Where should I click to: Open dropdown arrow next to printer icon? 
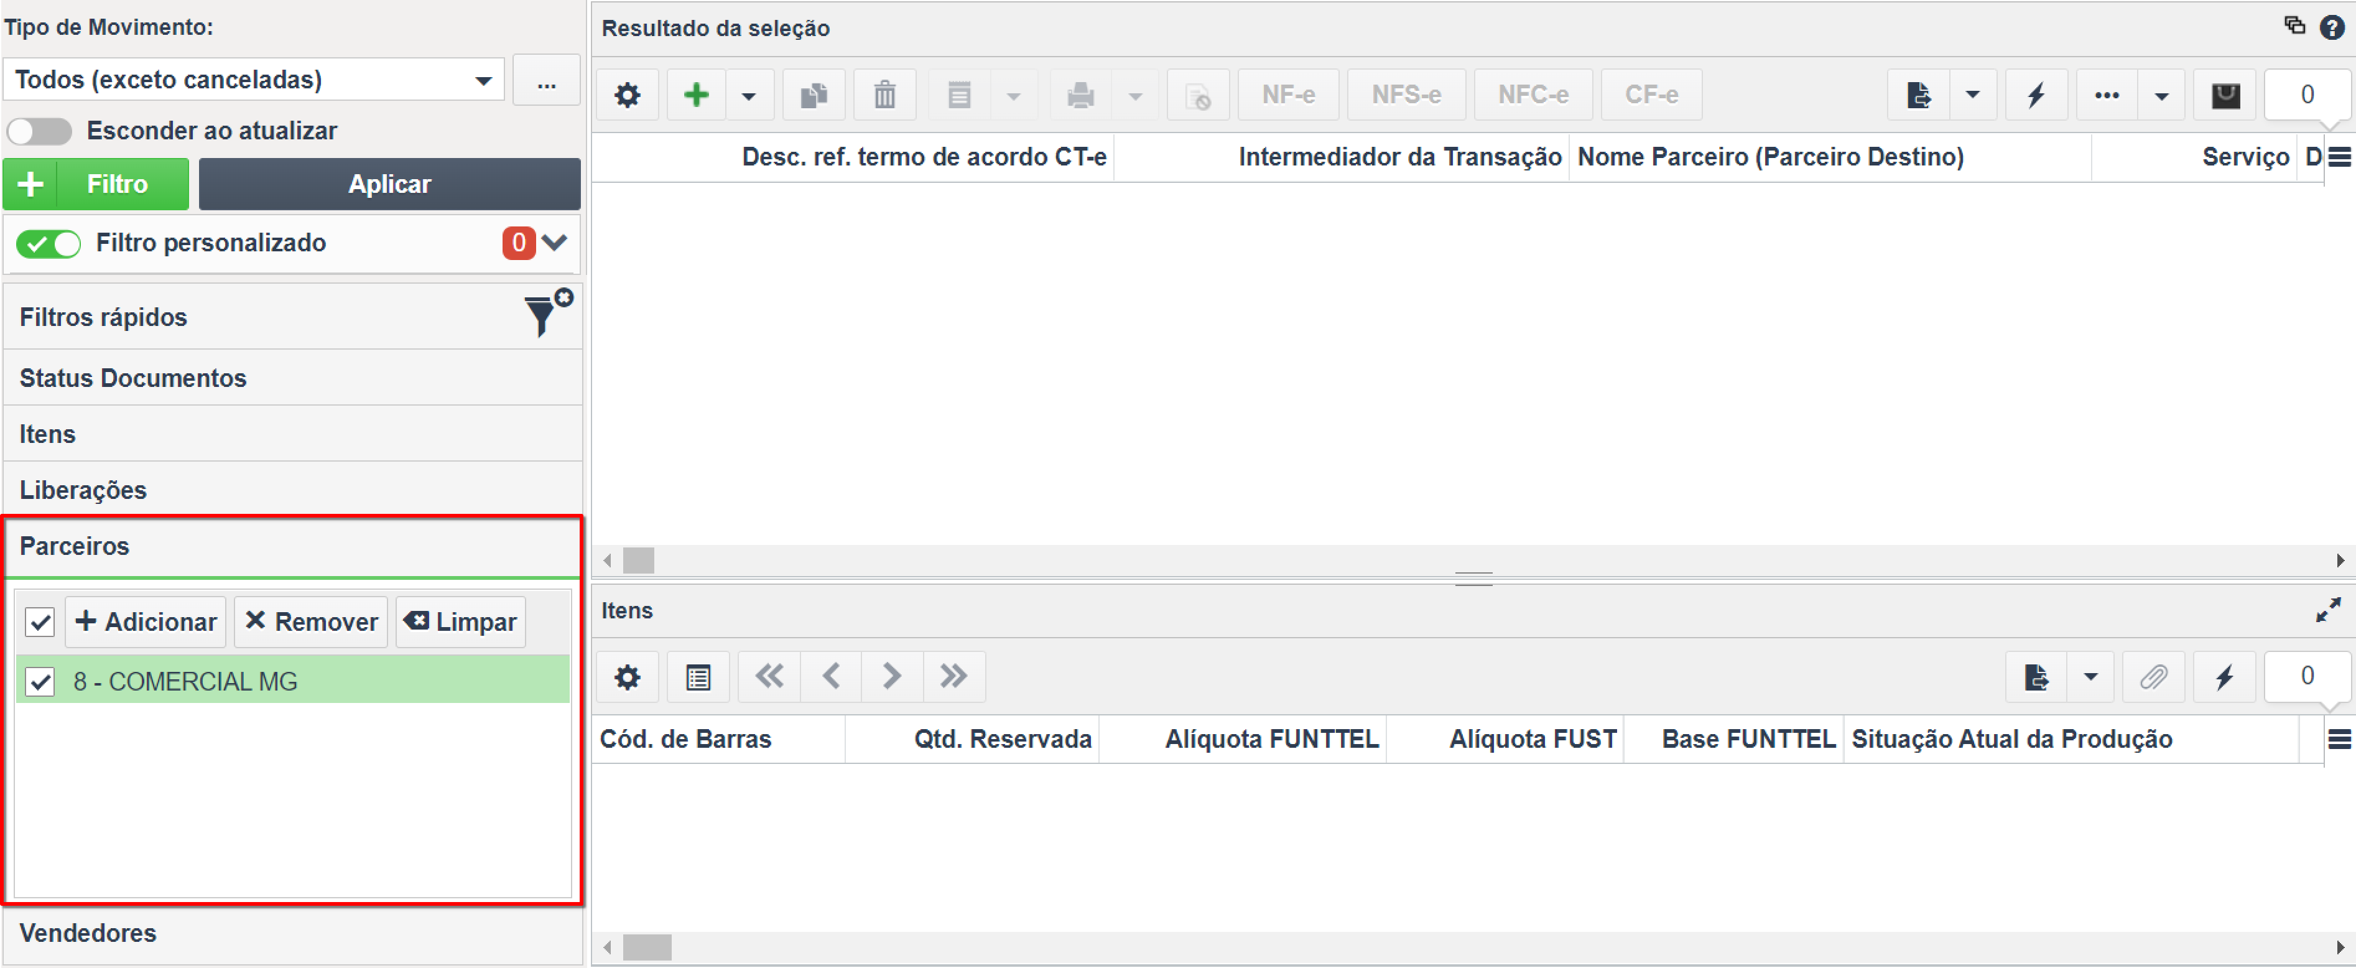1135,95
